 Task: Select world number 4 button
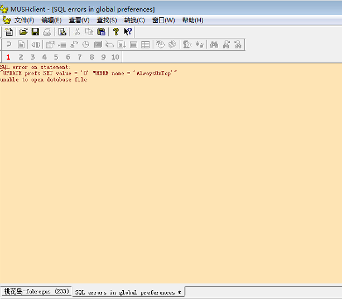point(45,57)
